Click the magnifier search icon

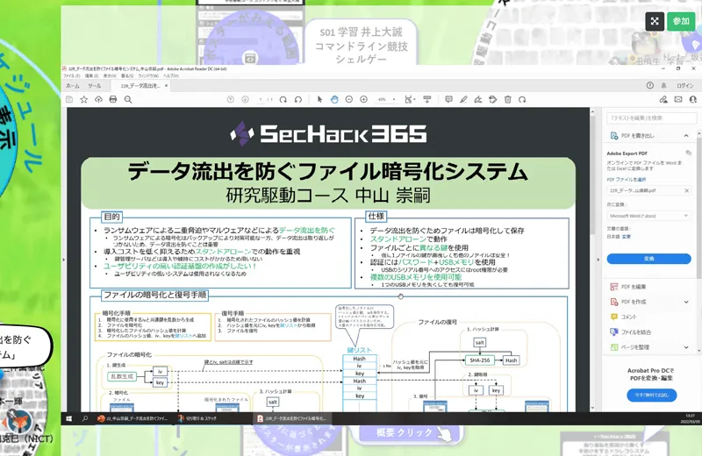[128, 99]
